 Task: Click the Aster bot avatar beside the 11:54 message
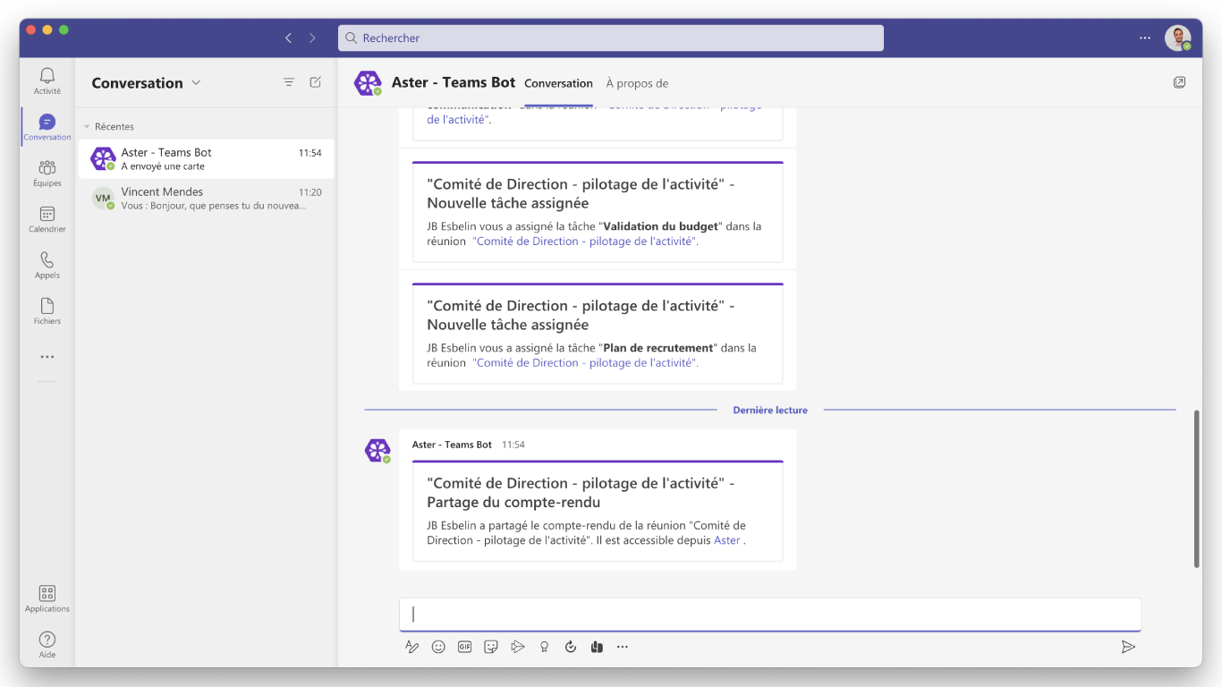click(378, 451)
